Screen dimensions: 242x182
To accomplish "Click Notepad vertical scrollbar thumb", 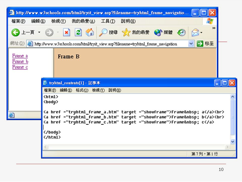I will pyautogui.click(x=233, y=117).
